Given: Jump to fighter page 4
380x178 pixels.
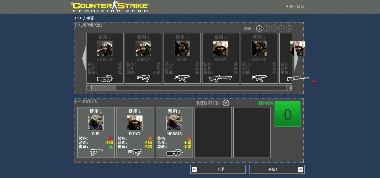Looking at the screenshot, I should coord(281,28).
